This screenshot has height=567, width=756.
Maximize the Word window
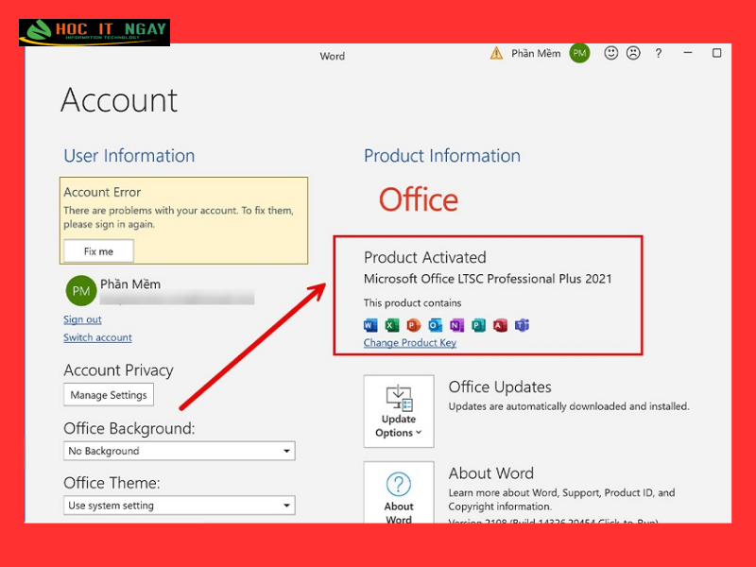click(x=717, y=53)
